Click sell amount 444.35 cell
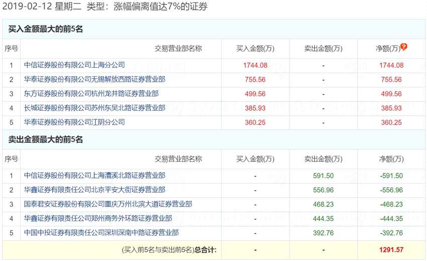 pos(323,218)
